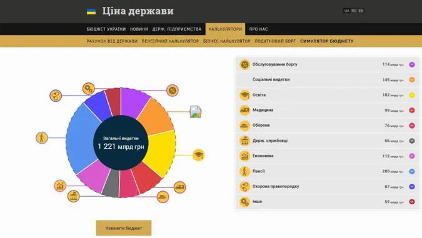The image size is (422, 238).
Task: Click the 114 млрд value in Обслуговування боргу row
Action: [393, 64]
